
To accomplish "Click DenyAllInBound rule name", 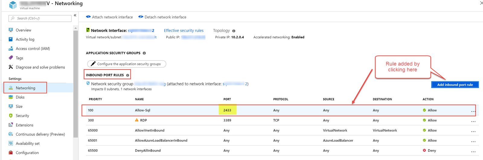I will (x=148, y=150).
